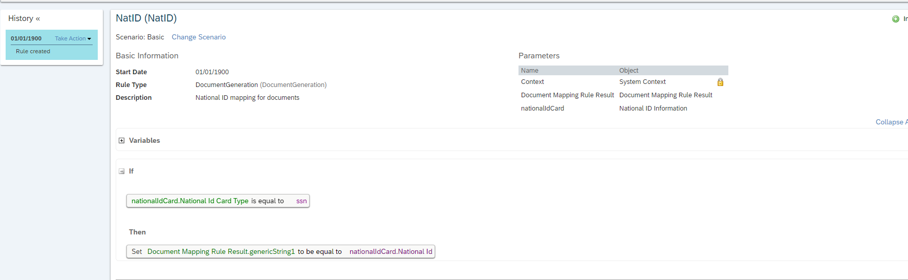Select the Document Mapping Rule Result object cell

(x=666, y=95)
